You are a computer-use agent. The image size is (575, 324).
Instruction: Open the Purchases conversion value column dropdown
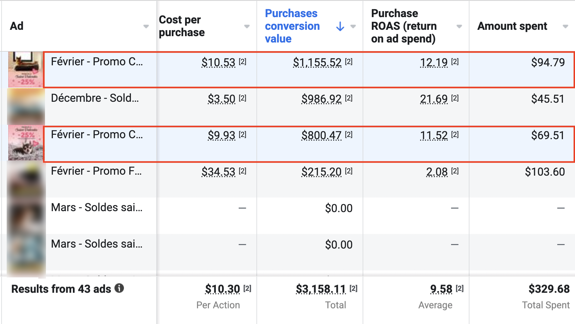[353, 26]
